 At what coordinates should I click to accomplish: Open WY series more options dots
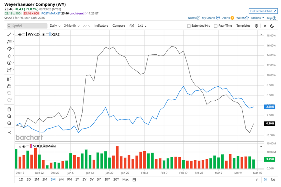point(24,34)
